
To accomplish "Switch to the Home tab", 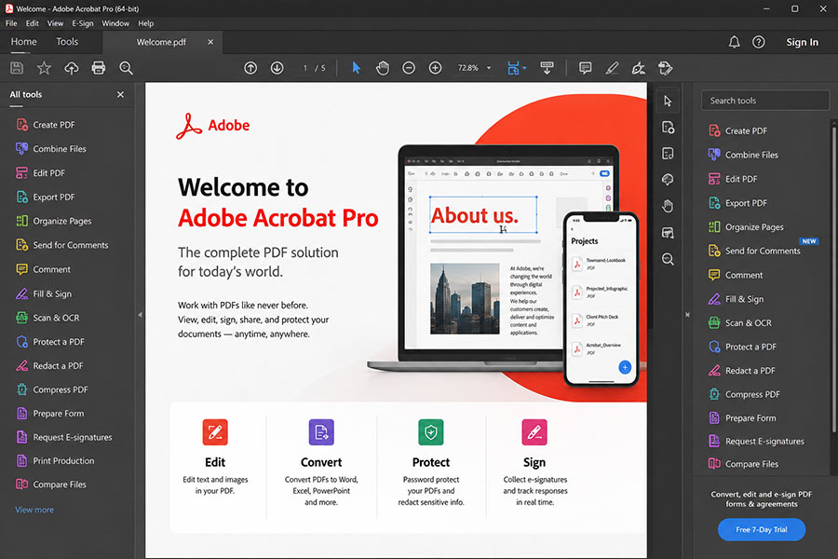I will click(23, 42).
